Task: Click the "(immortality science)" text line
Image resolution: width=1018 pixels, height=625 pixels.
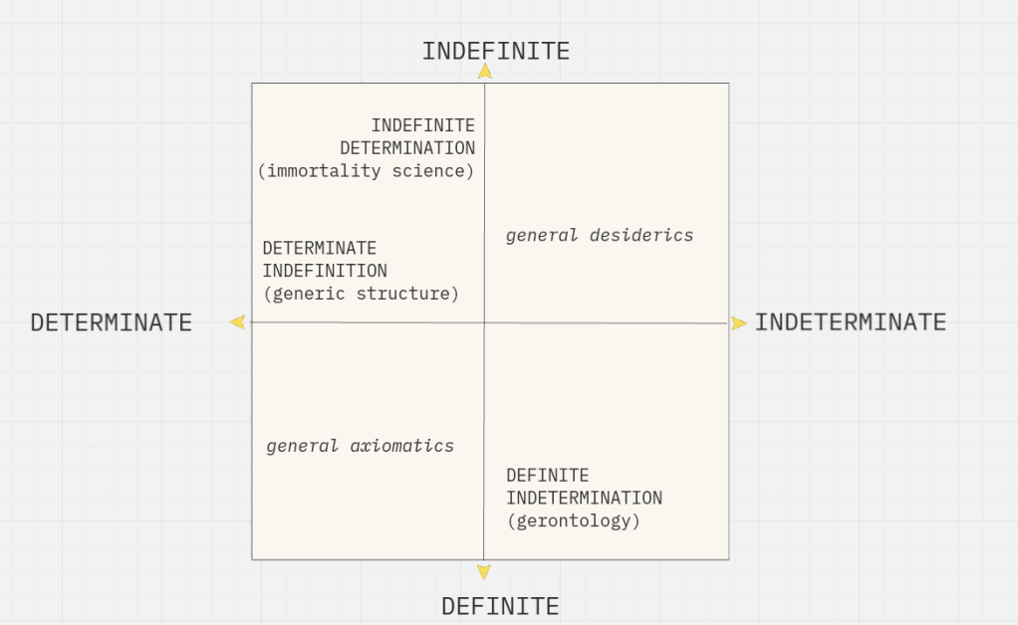Action: point(365,170)
